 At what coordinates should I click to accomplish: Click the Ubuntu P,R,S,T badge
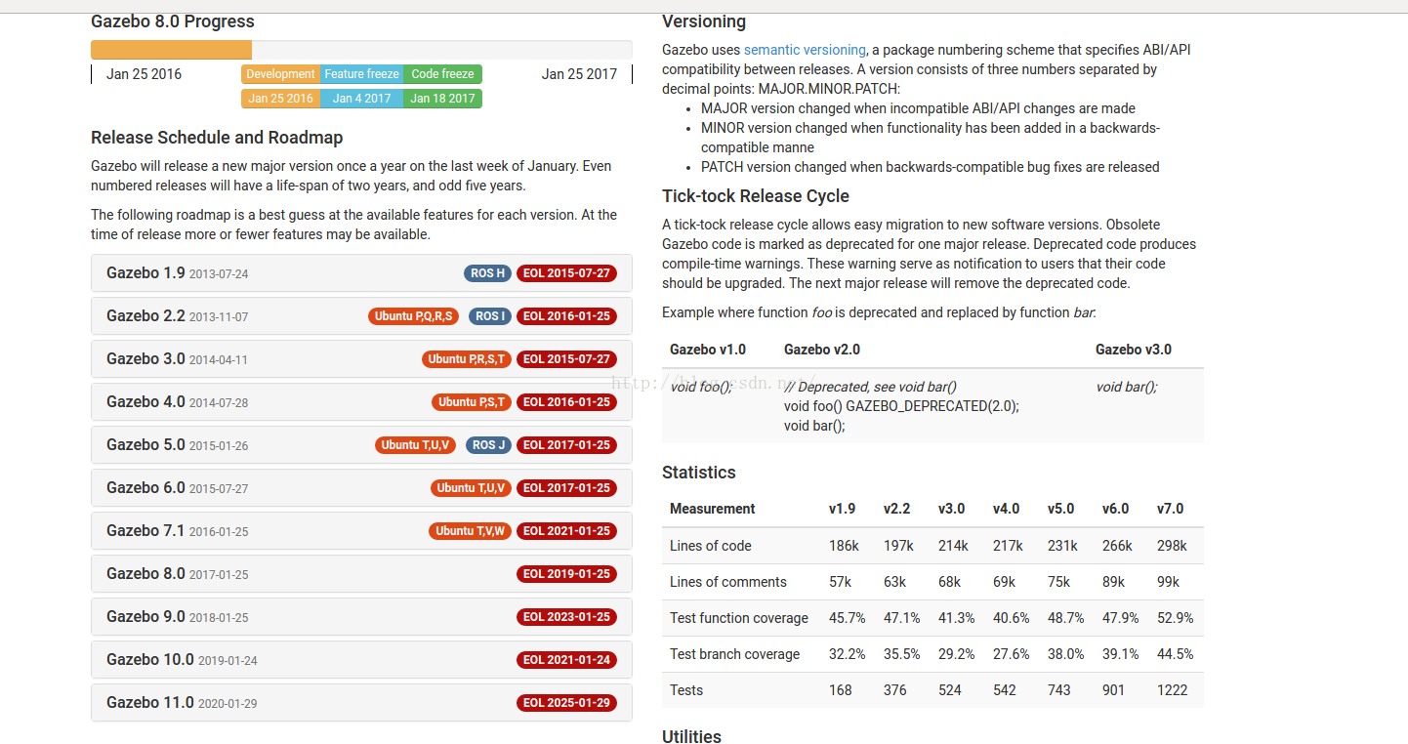click(467, 359)
